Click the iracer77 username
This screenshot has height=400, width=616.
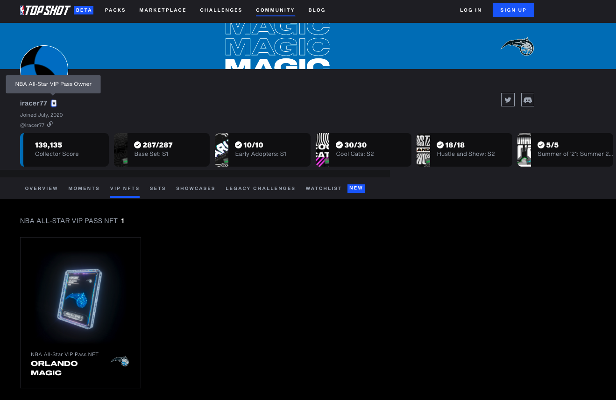tap(34, 103)
